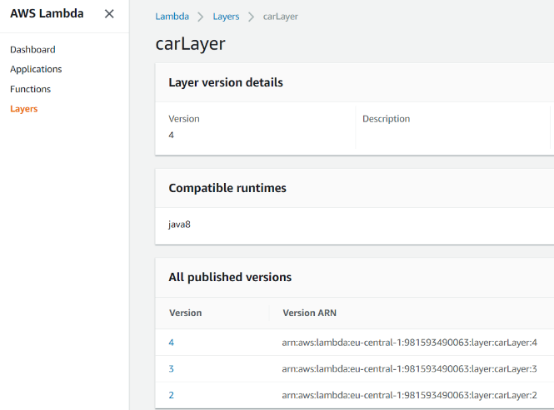Navigate to Layers via breadcrumb

(x=225, y=17)
